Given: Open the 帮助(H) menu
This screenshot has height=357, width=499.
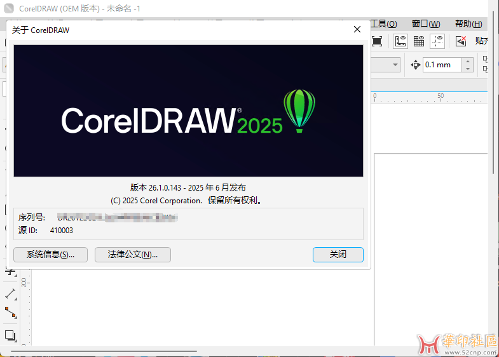Looking at the screenshot, I should click(468, 24).
